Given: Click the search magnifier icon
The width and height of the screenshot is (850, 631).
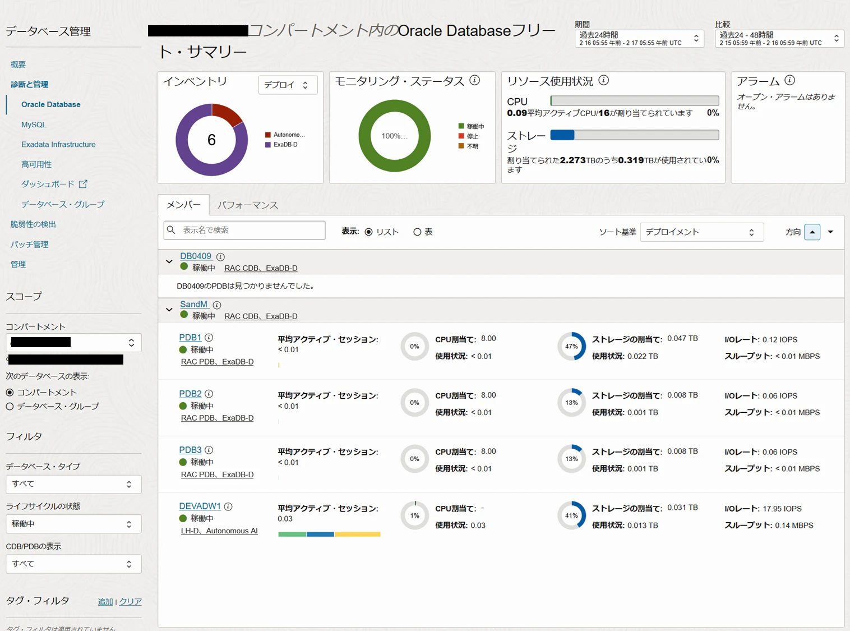Looking at the screenshot, I should tap(172, 230).
